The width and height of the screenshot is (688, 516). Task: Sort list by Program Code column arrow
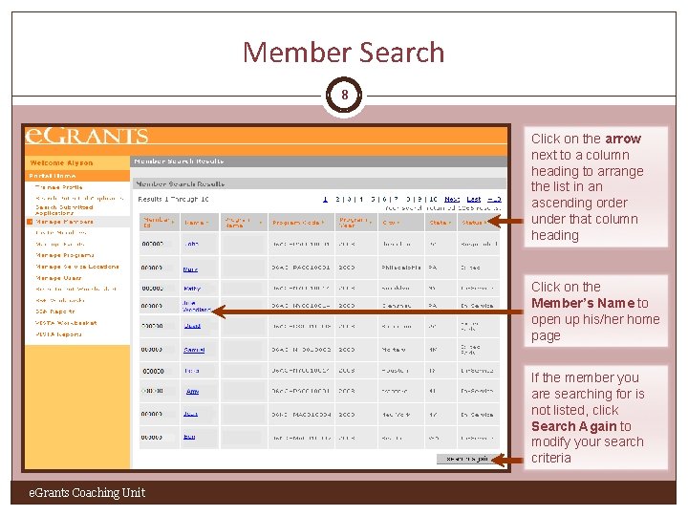(x=323, y=223)
